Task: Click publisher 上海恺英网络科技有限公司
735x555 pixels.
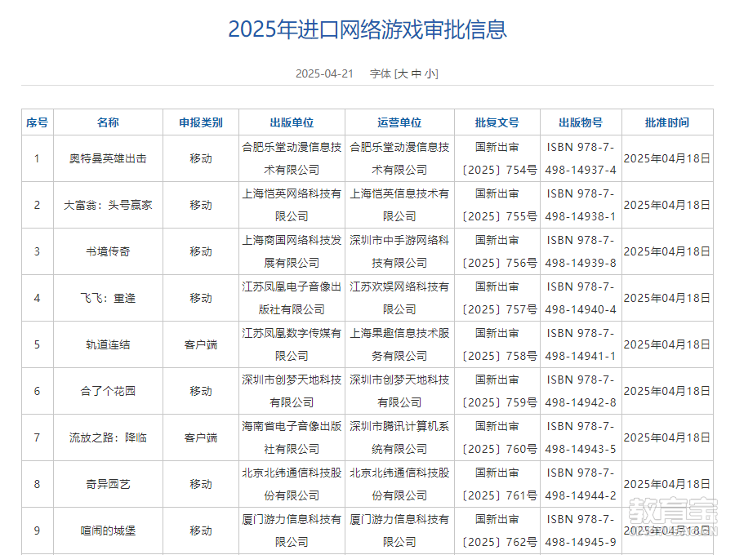Action: (292, 205)
